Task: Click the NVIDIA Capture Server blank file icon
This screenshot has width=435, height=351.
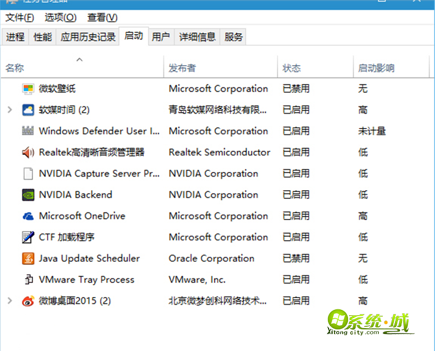Action: tap(28, 174)
